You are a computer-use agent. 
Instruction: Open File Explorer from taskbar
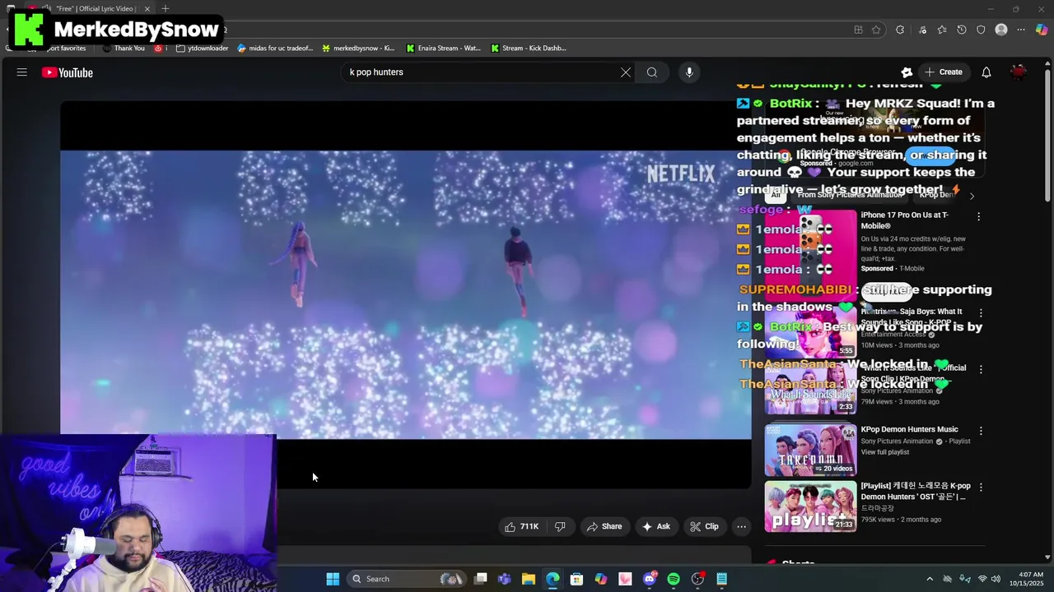(x=528, y=579)
